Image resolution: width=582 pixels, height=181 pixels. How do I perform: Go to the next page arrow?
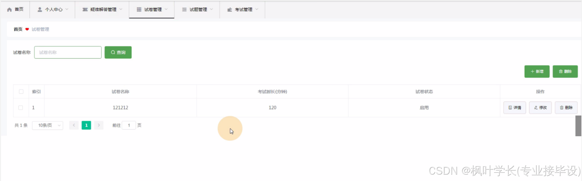coord(99,125)
